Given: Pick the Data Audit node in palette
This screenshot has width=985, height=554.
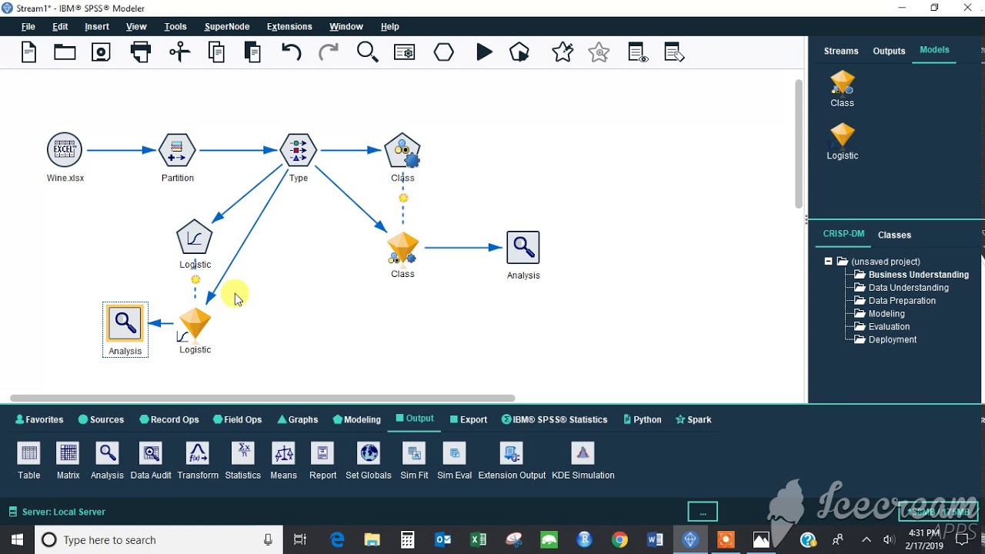Looking at the screenshot, I should click(151, 460).
